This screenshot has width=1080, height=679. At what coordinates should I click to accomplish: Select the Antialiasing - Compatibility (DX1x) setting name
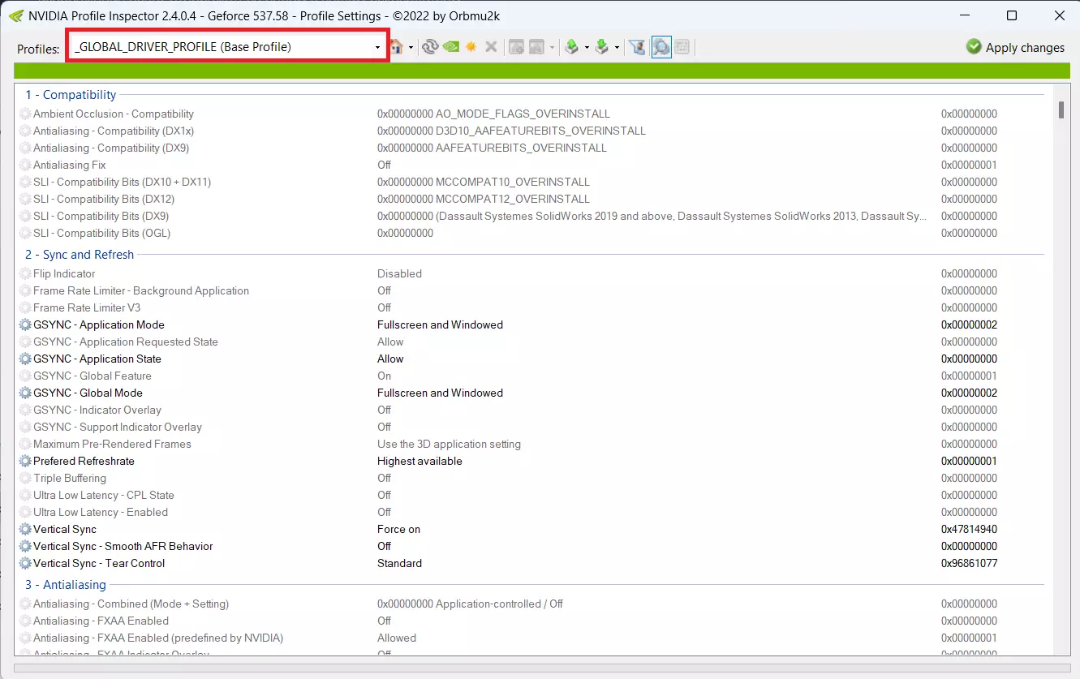(x=114, y=131)
